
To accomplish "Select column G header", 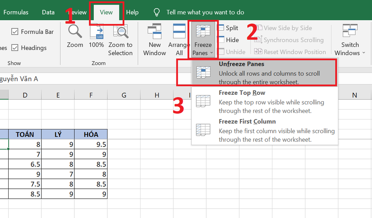I will 124,95.
